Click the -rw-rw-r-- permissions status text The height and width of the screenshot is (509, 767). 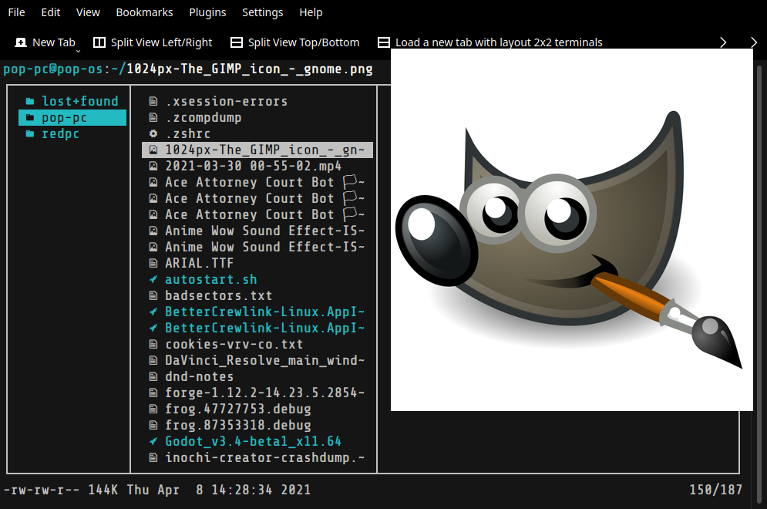[x=42, y=490]
